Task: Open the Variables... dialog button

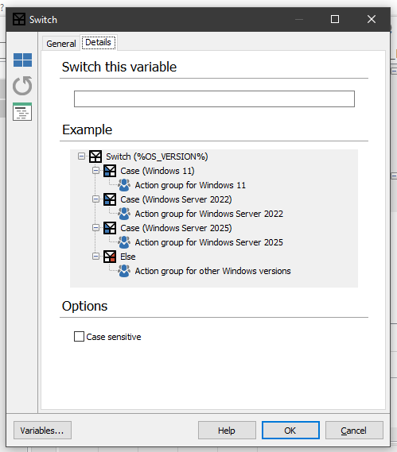Action: [x=42, y=431]
